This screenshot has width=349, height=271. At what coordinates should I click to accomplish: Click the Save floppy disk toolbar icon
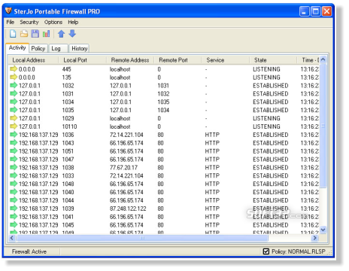35,34
